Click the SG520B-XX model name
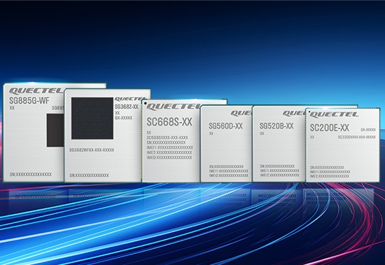Viewport: 385px width, 265px height. click(276, 126)
